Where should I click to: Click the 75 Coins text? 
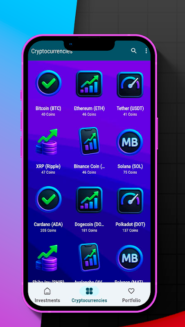point(130,172)
